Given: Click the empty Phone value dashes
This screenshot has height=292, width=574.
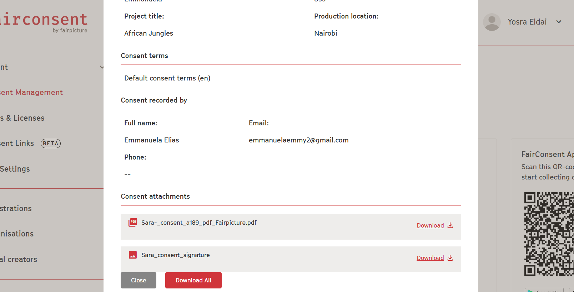Looking at the screenshot, I should 127,174.
